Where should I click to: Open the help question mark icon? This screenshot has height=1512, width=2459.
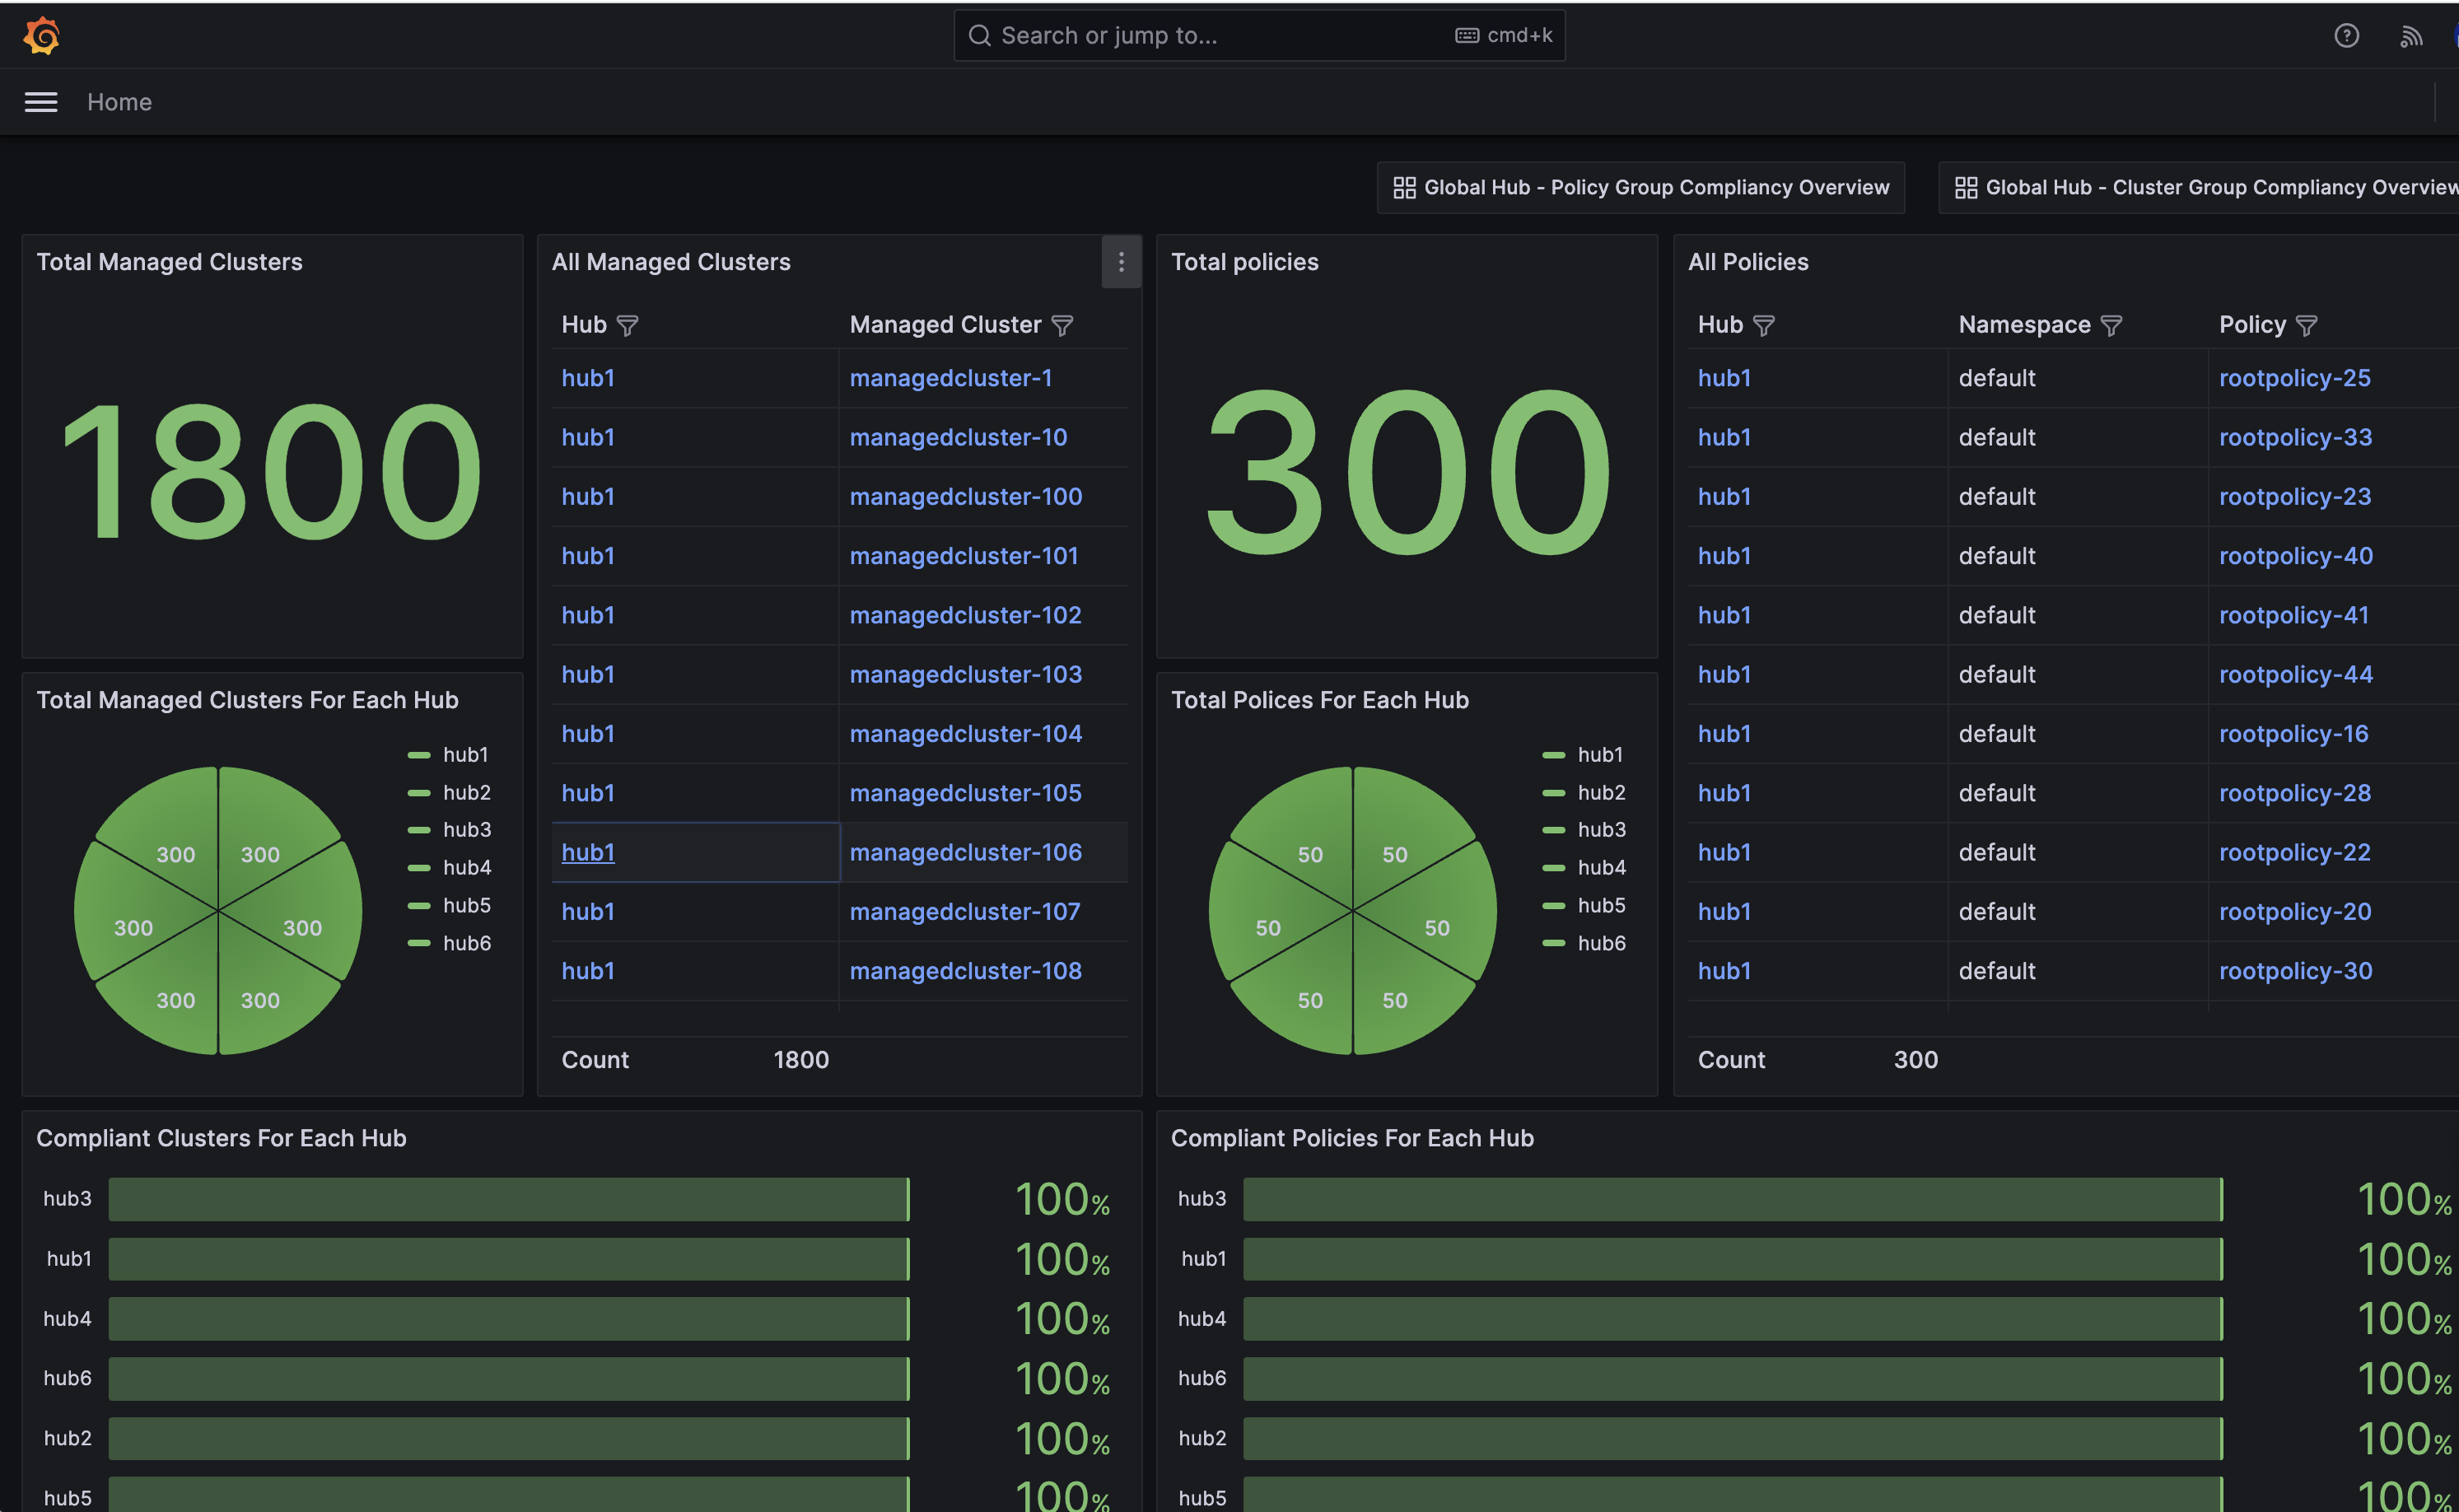tap(2346, 36)
